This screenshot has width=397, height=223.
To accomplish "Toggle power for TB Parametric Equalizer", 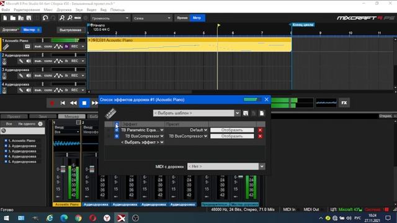I will (x=117, y=130).
